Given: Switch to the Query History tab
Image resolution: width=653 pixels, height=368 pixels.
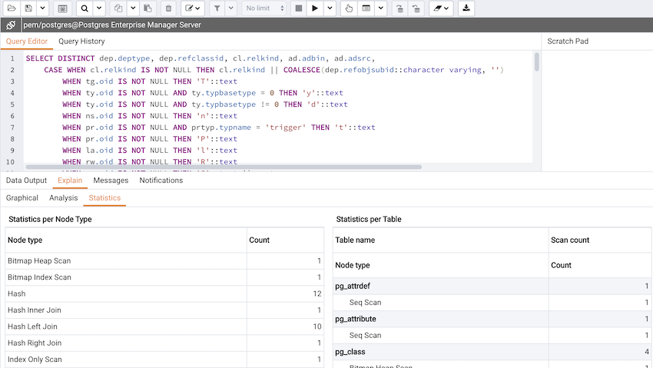Looking at the screenshot, I should pos(81,41).
